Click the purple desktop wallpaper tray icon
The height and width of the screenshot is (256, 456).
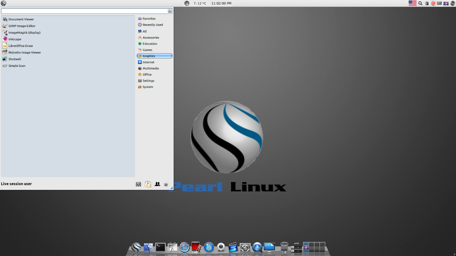click(446, 3)
